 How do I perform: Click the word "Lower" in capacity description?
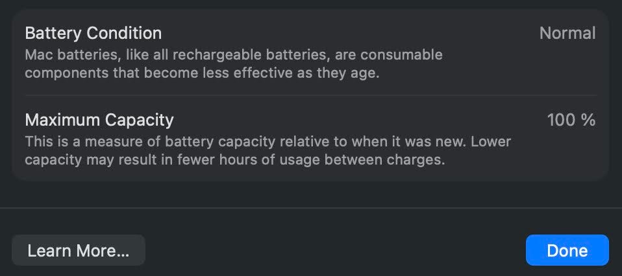coord(491,141)
